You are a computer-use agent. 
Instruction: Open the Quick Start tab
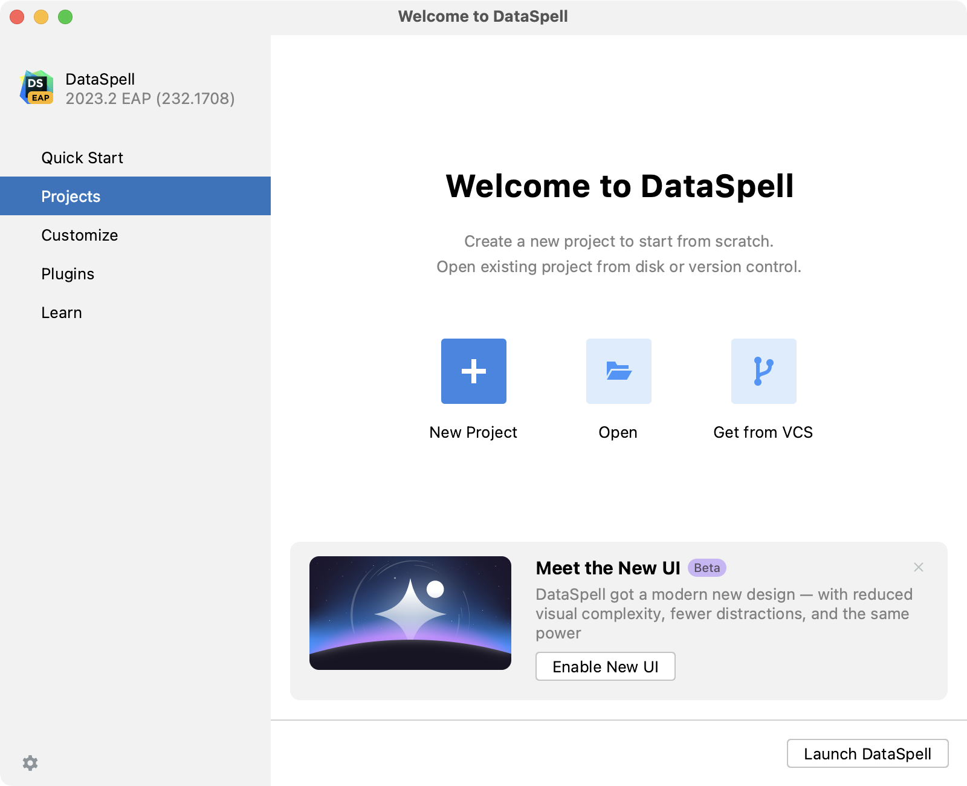(x=135, y=157)
